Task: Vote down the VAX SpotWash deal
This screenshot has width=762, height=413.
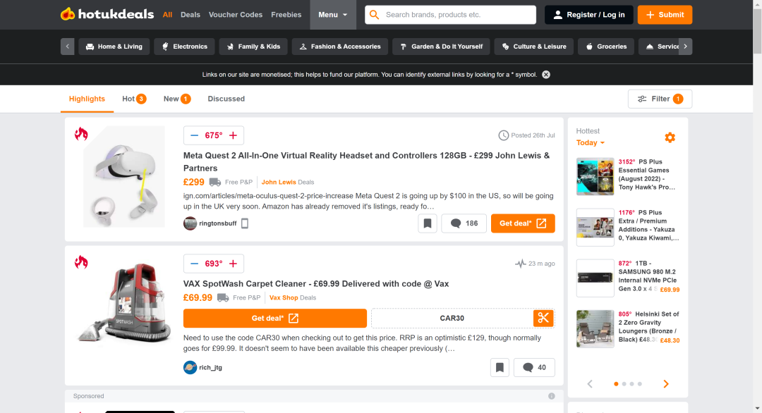Action: tap(195, 264)
